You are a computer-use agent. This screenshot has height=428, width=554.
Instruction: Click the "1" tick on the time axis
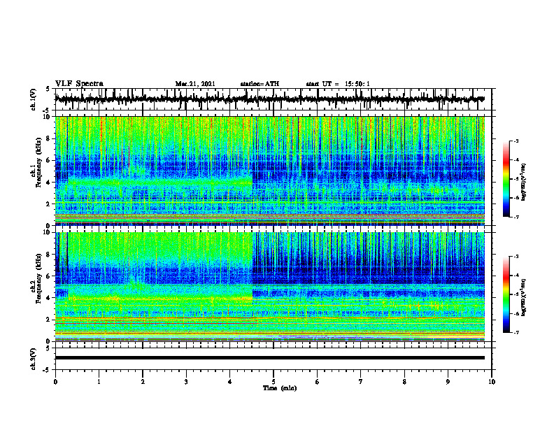[99, 382]
